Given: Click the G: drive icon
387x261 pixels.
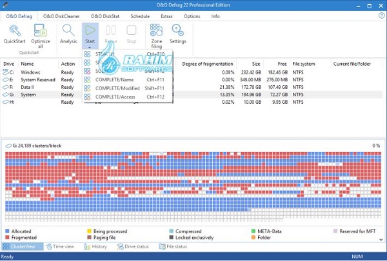Looking at the screenshot, I should (x=5, y=95).
